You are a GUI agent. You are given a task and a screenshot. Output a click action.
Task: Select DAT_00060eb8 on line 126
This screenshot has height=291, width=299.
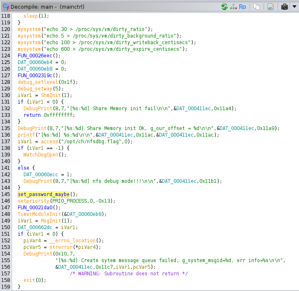click(x=35, y=69)
